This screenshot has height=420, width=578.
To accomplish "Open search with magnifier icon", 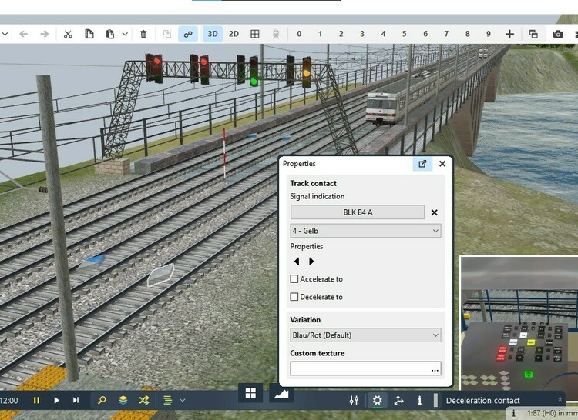I will coord(102,400).
